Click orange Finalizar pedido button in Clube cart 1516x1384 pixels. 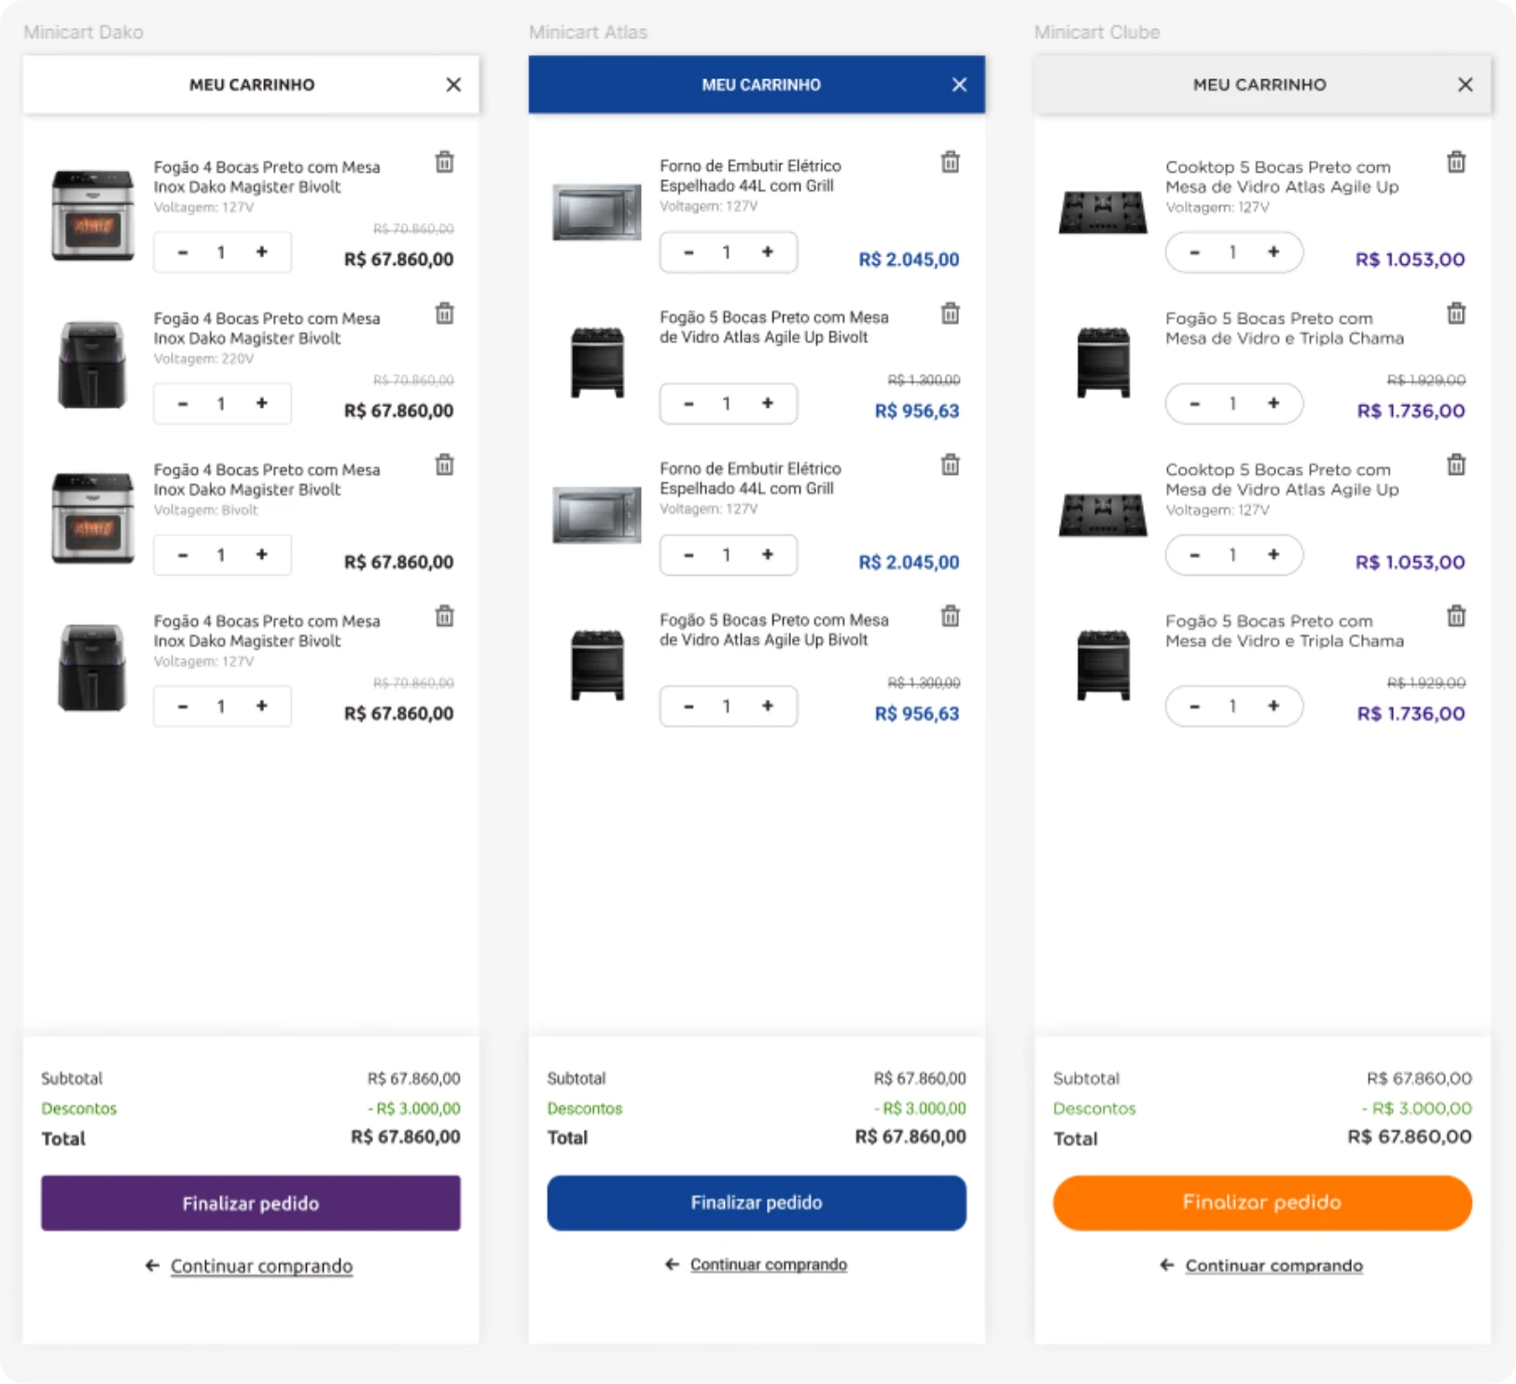1262,1203
